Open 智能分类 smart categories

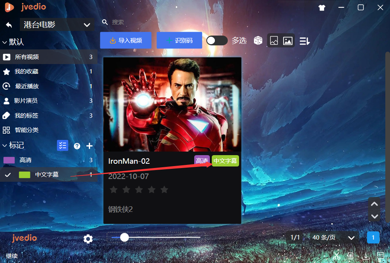tap(48, 130)
